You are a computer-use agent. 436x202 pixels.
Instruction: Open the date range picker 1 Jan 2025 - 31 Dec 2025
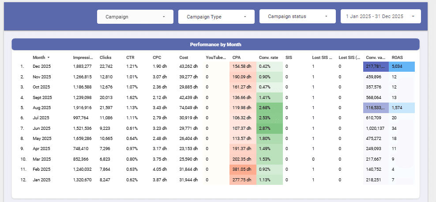[x=381, y=16]
